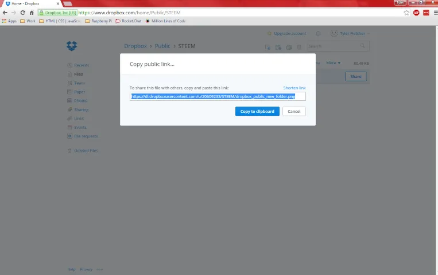Click the Shorten link option
Viewport: 438px width, 275px height.
[x=294, y=88]
